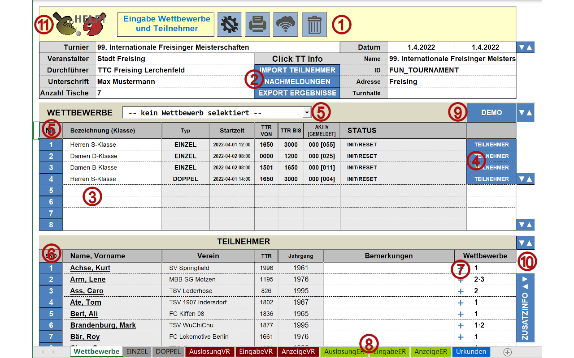Viewport: 574px width, 358px height.
Task: Open the Urkunden sheet tab
Action: [471, 352]
